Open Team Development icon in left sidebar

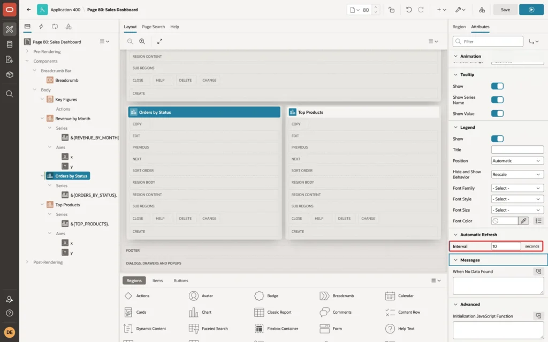[x=10, y=60]
